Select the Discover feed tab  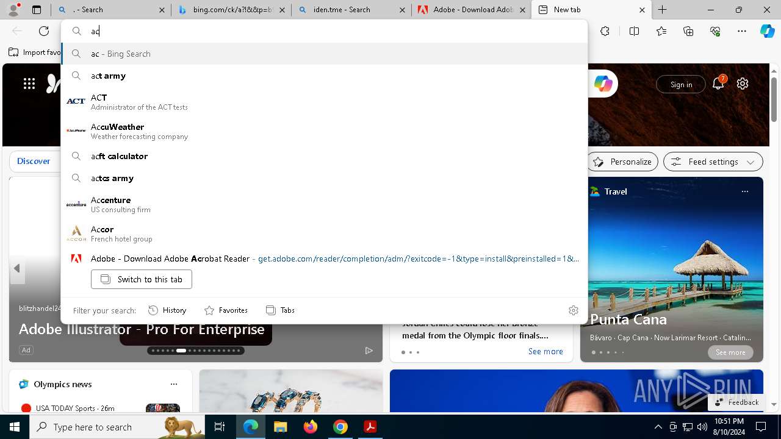point(34,162)
